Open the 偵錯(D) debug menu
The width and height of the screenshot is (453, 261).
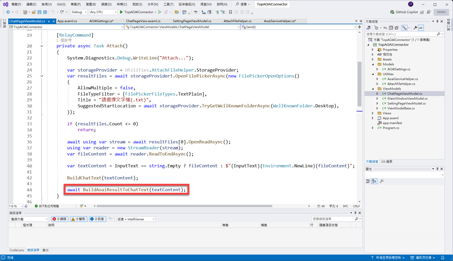[106, 4]
